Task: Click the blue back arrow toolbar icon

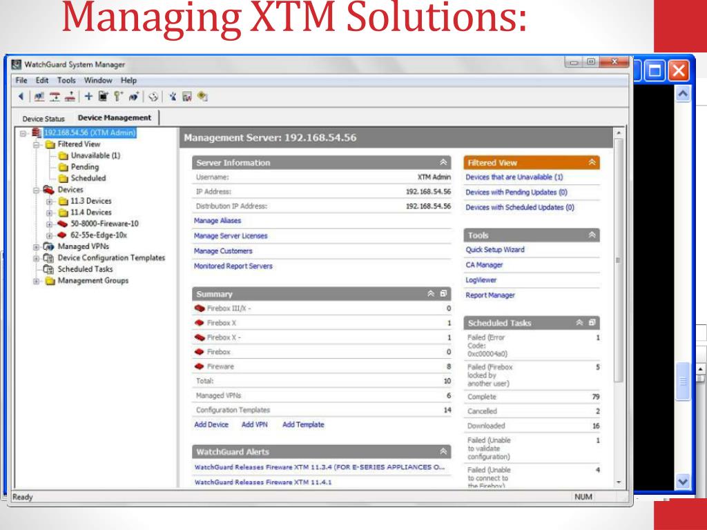Action: point(21,96)
